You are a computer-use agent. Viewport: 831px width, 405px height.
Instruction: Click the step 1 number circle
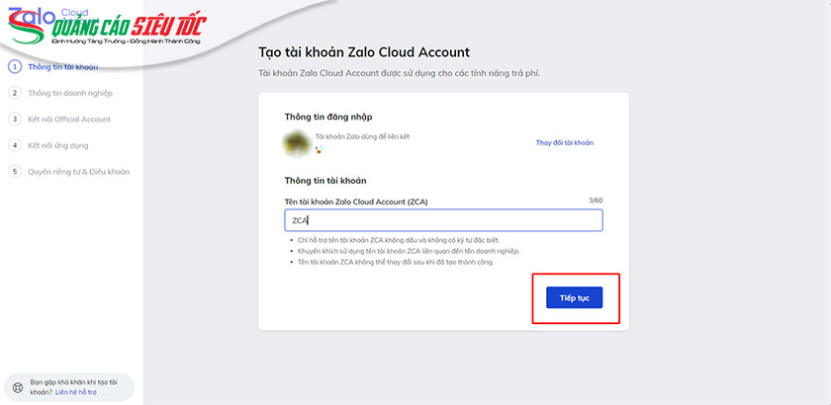[15, 67]
